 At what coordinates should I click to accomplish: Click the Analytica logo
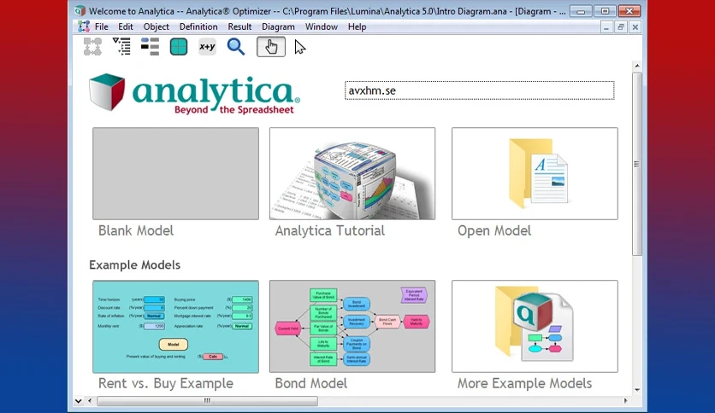click(x=195, y=94)
